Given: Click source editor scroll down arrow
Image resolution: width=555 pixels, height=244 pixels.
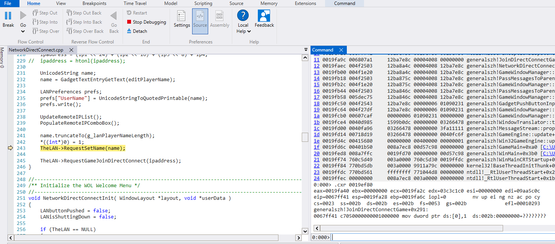Looking at the screenshot, I should coord(304,231).
